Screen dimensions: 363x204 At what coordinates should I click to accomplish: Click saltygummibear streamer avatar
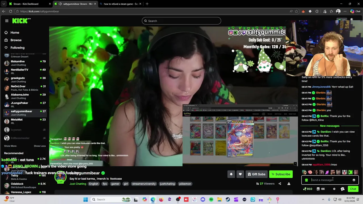[60, 177]
